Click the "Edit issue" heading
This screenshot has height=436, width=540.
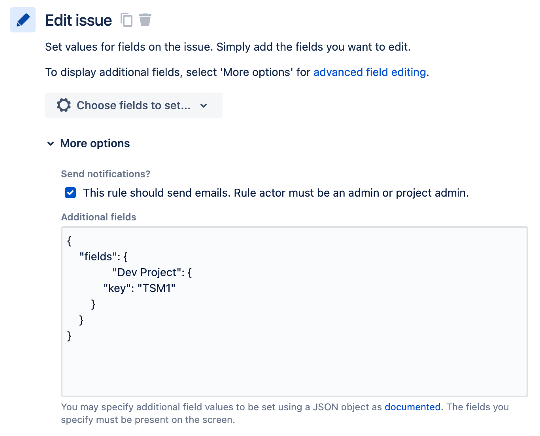(x=79, y=20)
